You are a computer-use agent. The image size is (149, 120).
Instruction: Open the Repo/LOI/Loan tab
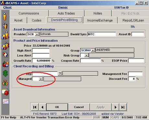coord(133,20)
